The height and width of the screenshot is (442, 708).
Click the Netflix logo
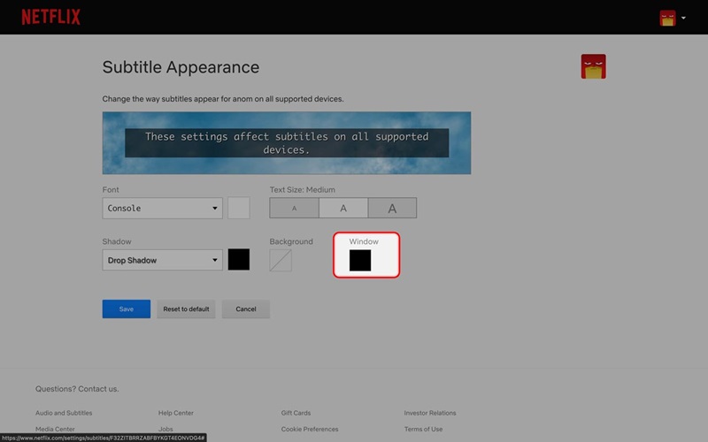pyautogui.click(x=50, y=17)
